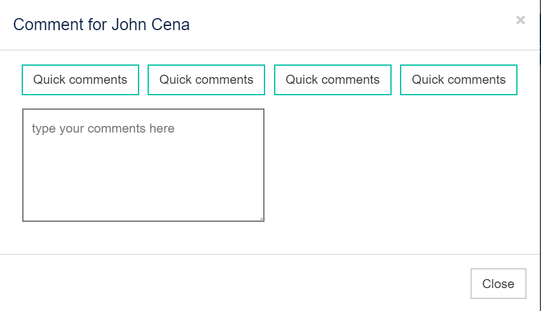Image resolution: width=541 pixels, height=311 pixels.
Task: Place the cursor in the comments box
Action: pyautogui.click(x=143, y=165)
